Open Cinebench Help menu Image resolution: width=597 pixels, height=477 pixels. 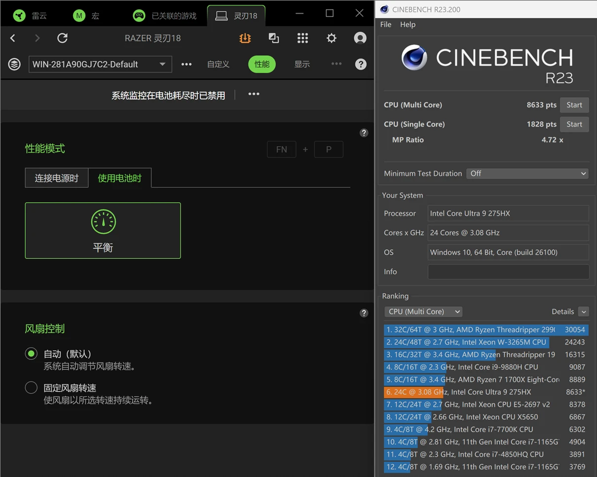pyautogui.click(x=408, y=25)
